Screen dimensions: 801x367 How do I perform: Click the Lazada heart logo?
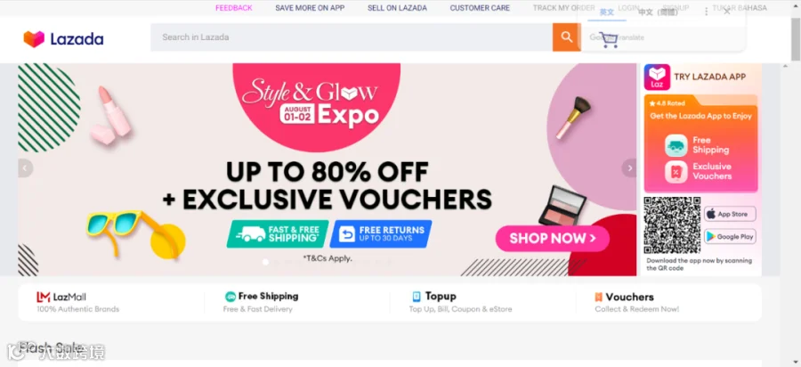click(34, 39)
